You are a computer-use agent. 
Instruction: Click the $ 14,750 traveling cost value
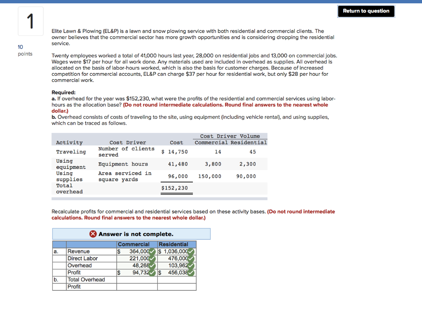point(175,152)
